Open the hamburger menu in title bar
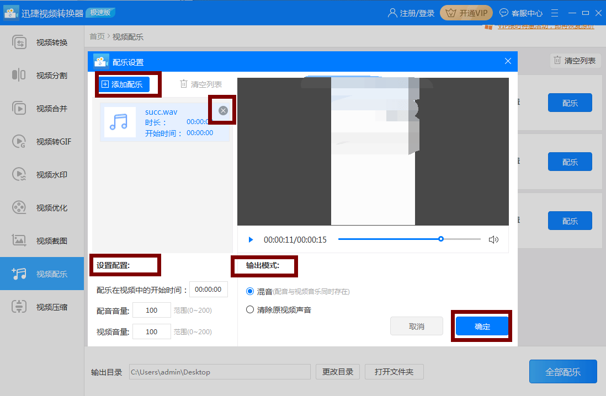 (x=555, y=13)
